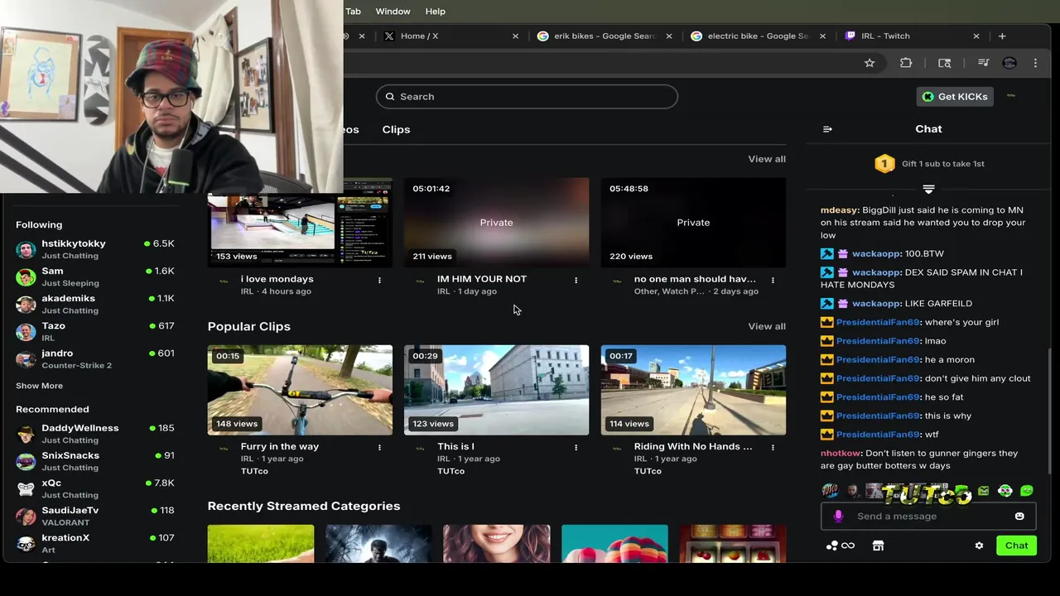Open akademiks channel in Following list
This screenshot has width=1060, height=596.
[x=95, y=304]
